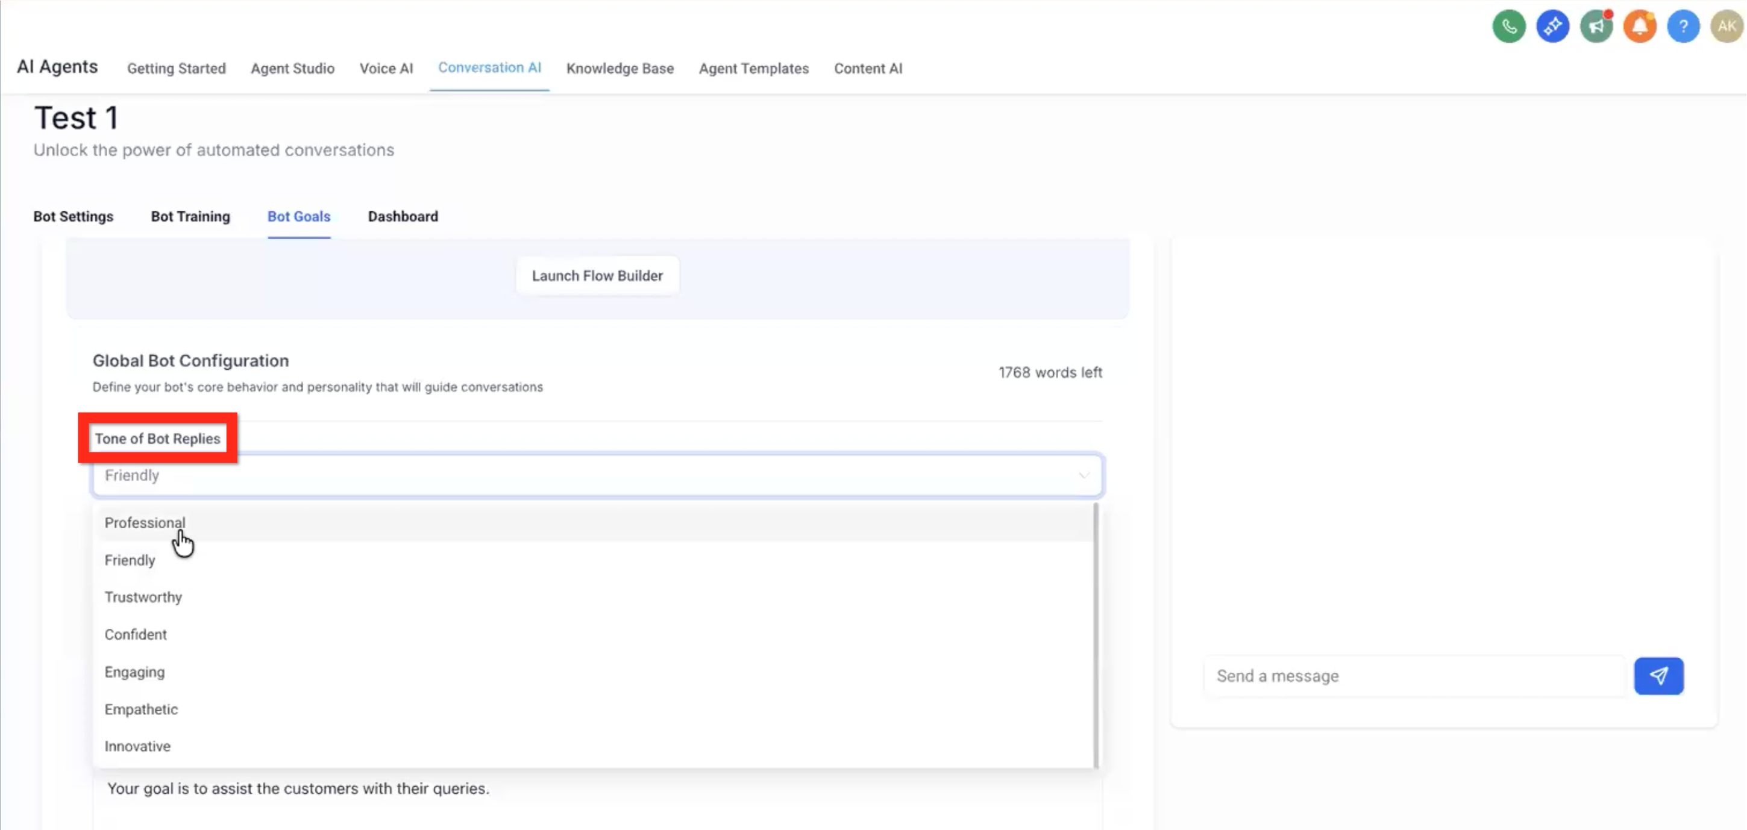Click the bot goal prompt text area
The height and width of the screenshot is (830, 1747).
597,800
